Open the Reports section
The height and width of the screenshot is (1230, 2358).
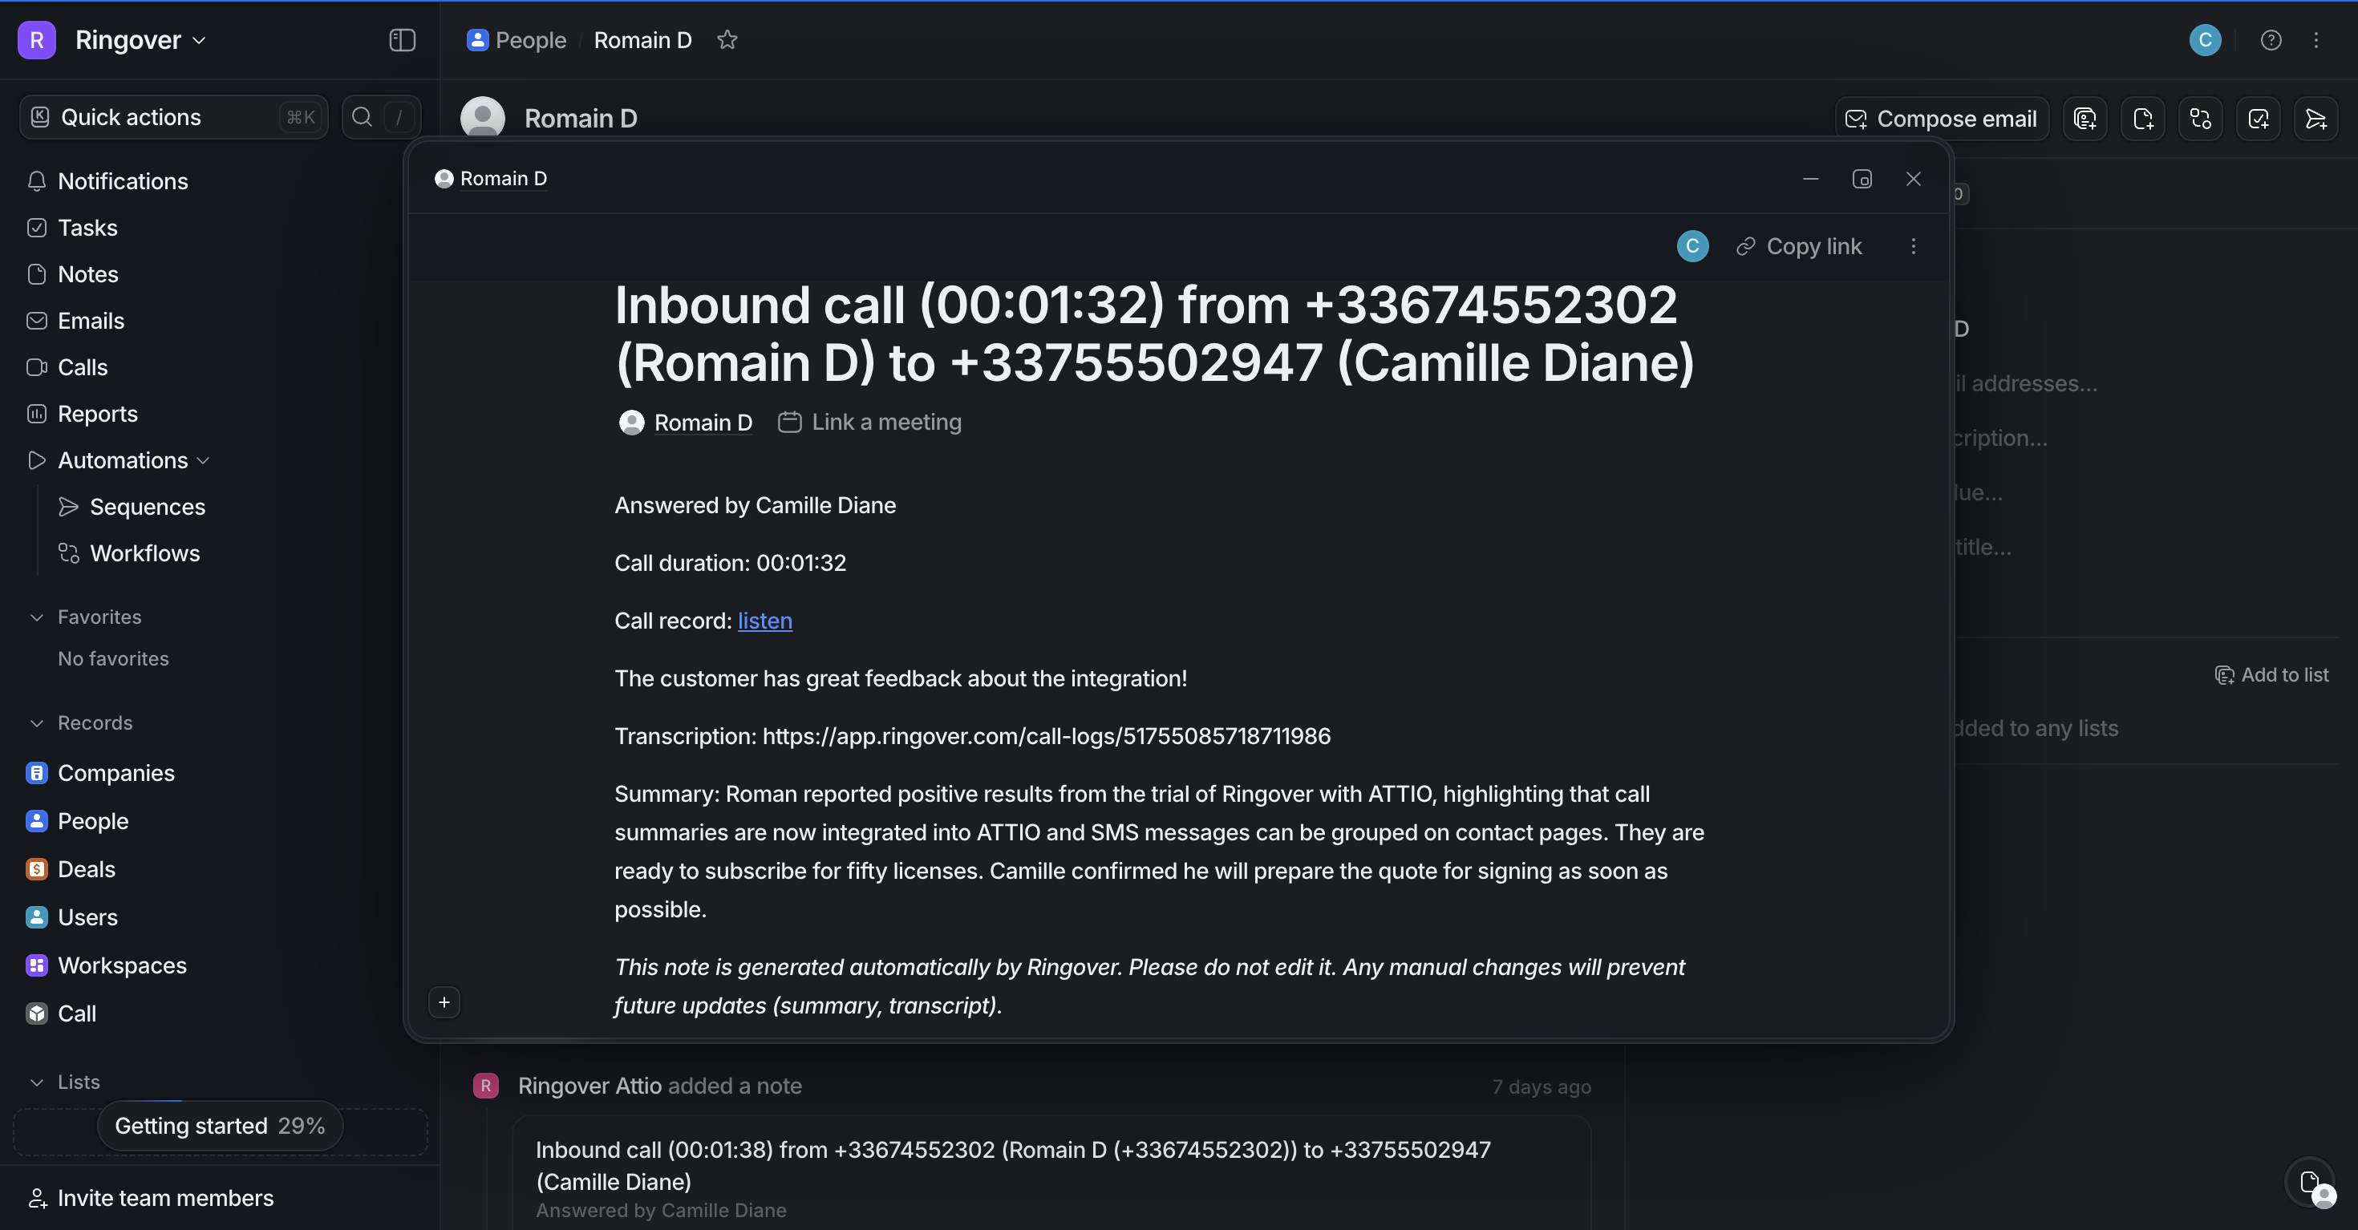coord(97,414)
